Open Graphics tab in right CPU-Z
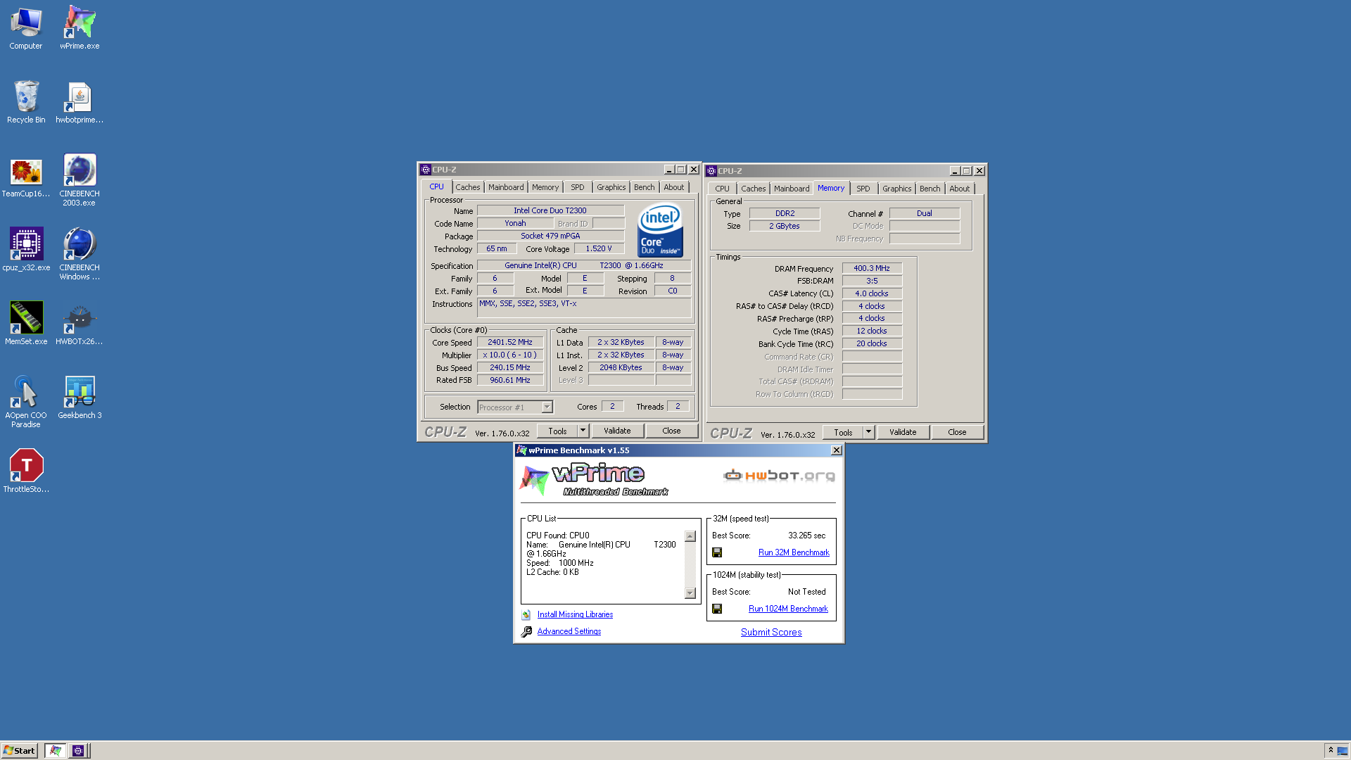The height and width of the screenshot is (760, 1351). pos(896,189)
